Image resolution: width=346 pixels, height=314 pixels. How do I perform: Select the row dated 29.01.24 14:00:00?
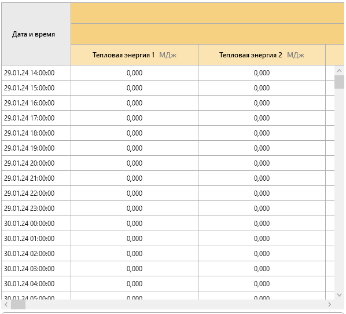(x=168, y=72)
